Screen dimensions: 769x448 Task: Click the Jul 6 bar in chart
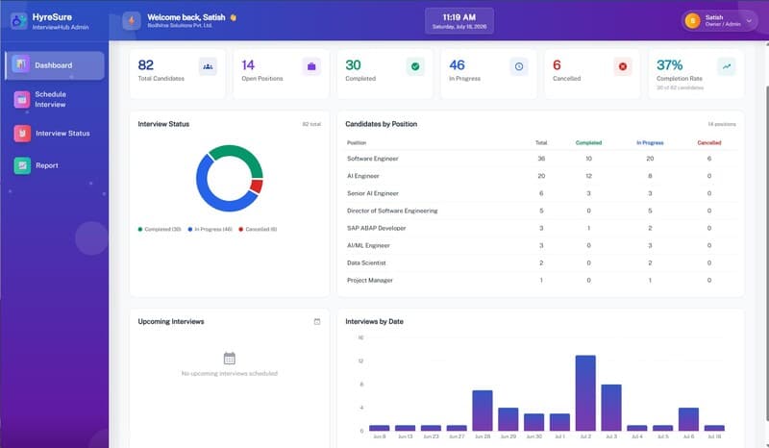pos(688,419)
